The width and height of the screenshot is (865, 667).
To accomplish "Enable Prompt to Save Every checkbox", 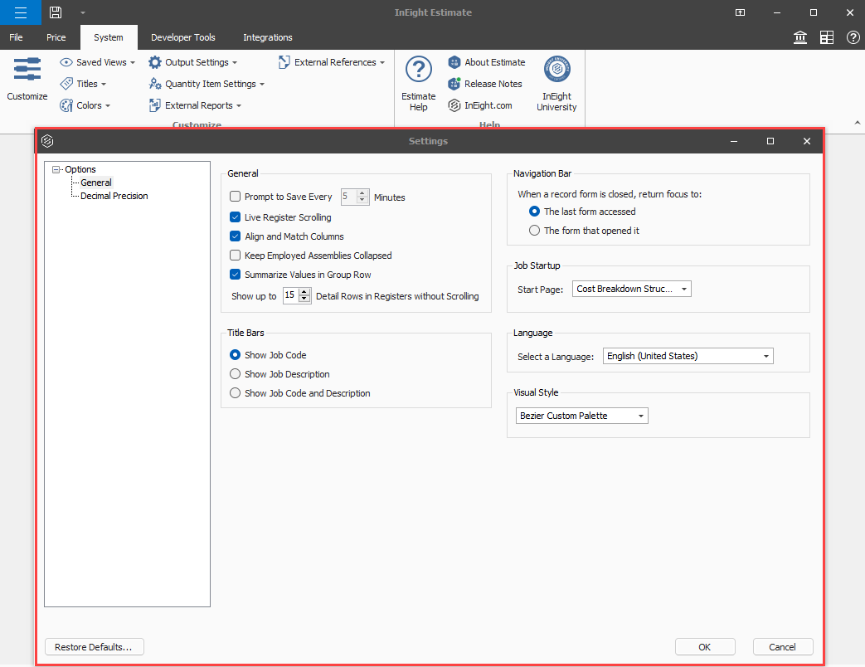I will (x=235, y=197).
